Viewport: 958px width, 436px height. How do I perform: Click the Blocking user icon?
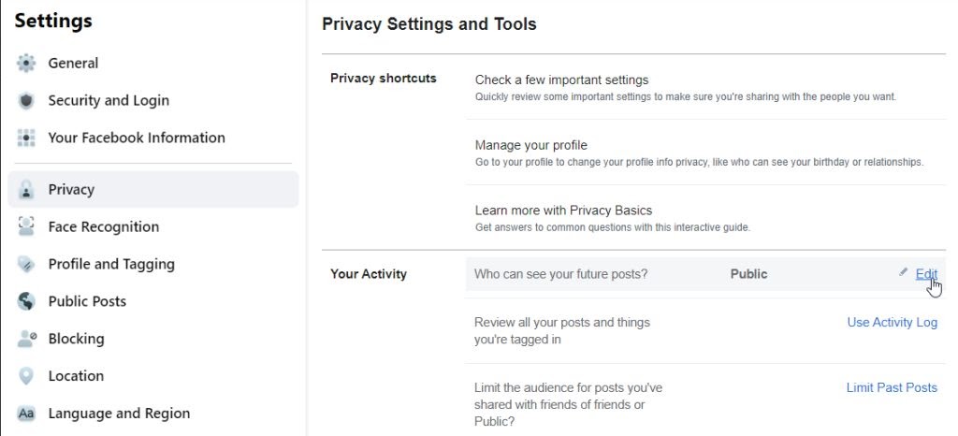[26, 340]
